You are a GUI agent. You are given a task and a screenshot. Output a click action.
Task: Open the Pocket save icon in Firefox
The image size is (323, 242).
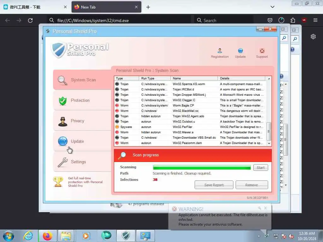[270, 20]
